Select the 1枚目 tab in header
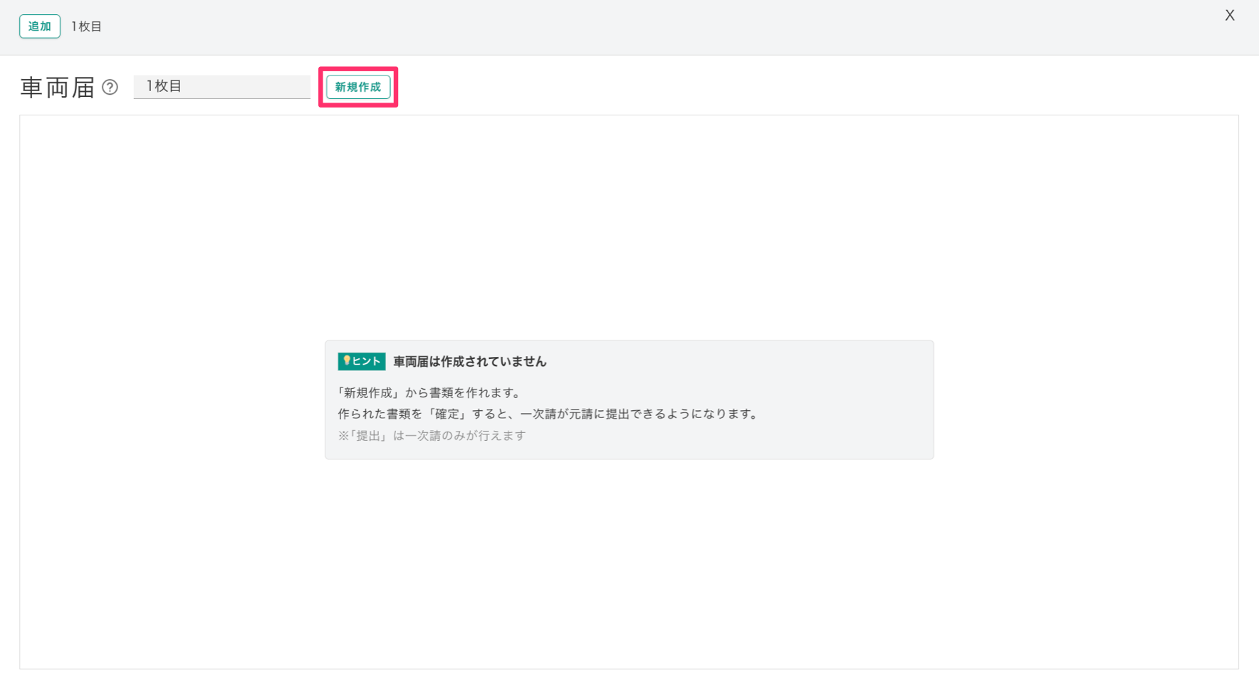The width and height of the screenshot is (1259, 688). [x=86, y=27]
